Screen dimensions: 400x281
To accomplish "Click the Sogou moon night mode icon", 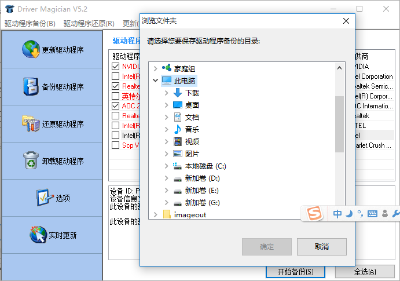I will (348, 214).
